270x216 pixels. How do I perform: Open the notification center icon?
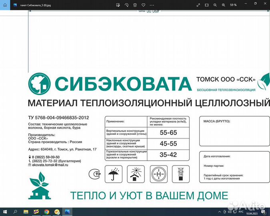(x=263, y=212)
